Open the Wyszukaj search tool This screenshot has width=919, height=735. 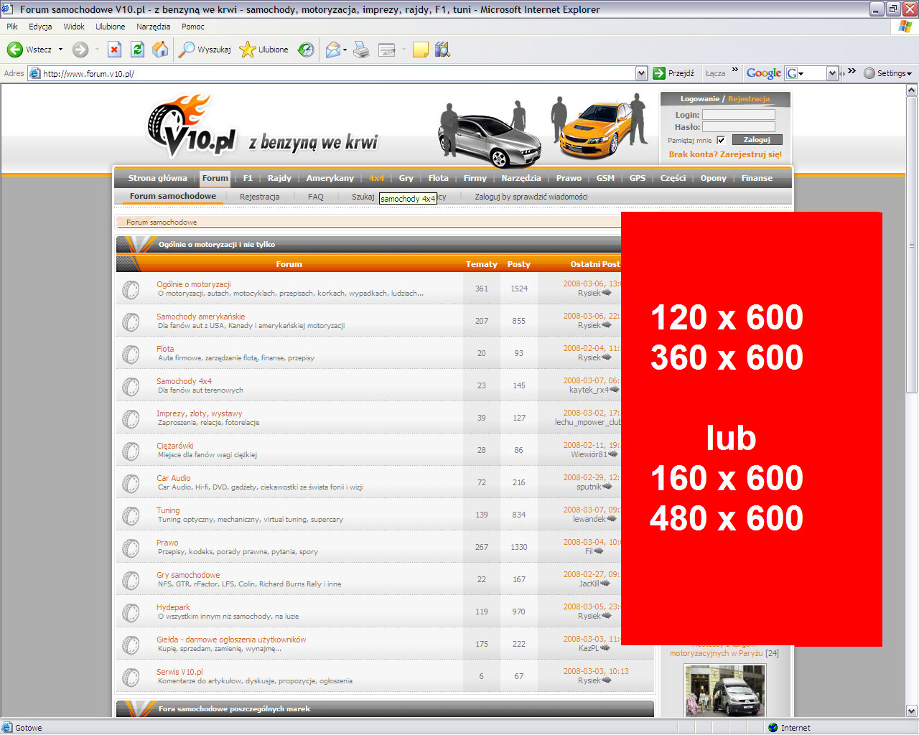(x=205, y=50)
